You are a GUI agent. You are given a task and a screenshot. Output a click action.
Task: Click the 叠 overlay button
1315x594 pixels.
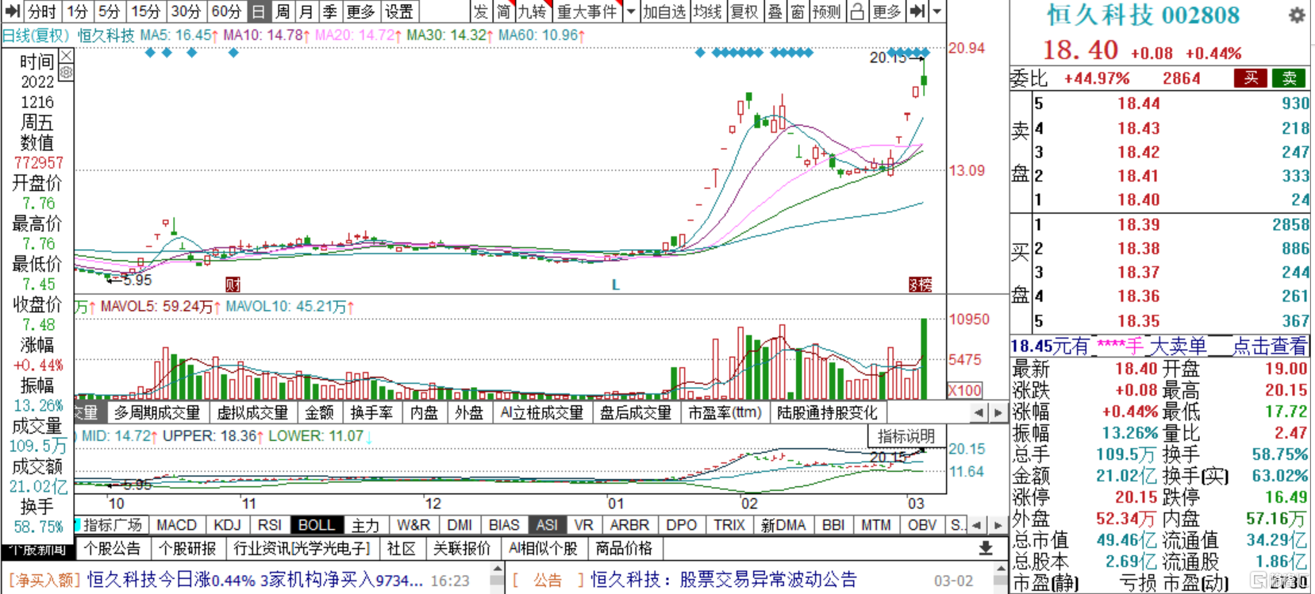point(775,11)
